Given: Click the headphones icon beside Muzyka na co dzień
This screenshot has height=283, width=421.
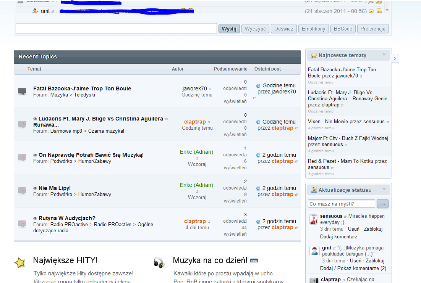Looking at the screenshot, I should (x=159, y=262).
